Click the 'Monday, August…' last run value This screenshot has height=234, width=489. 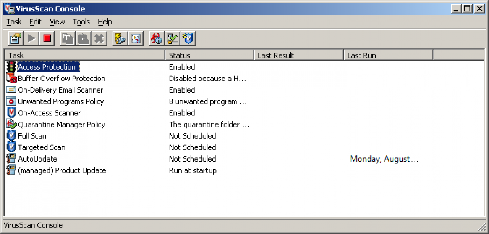point(384,159)
